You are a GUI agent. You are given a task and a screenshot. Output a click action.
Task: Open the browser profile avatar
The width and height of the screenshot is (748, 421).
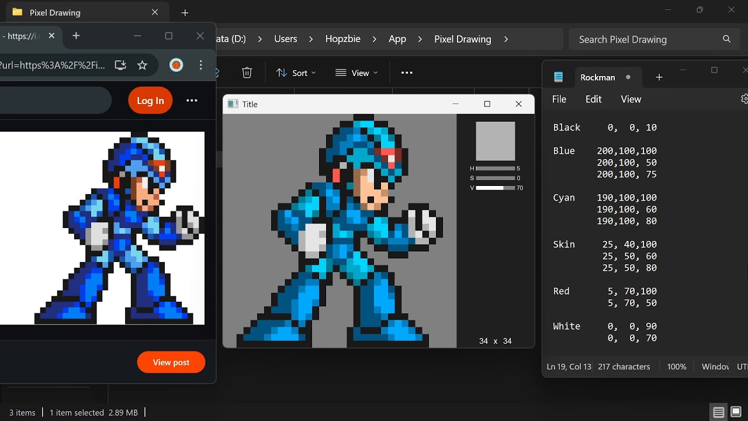[176, 65]
